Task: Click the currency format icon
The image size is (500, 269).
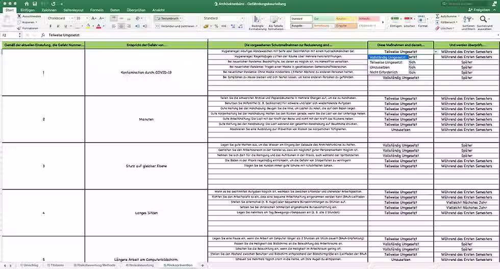Action: (206, 26)
